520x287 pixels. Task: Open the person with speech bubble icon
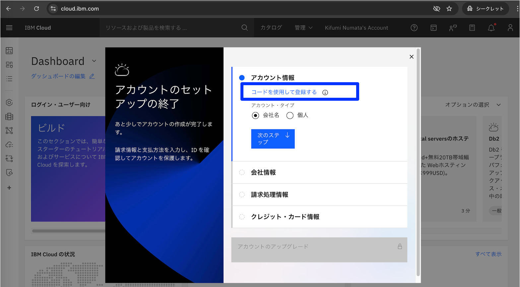pyautogui.click(x=453, y=28)
